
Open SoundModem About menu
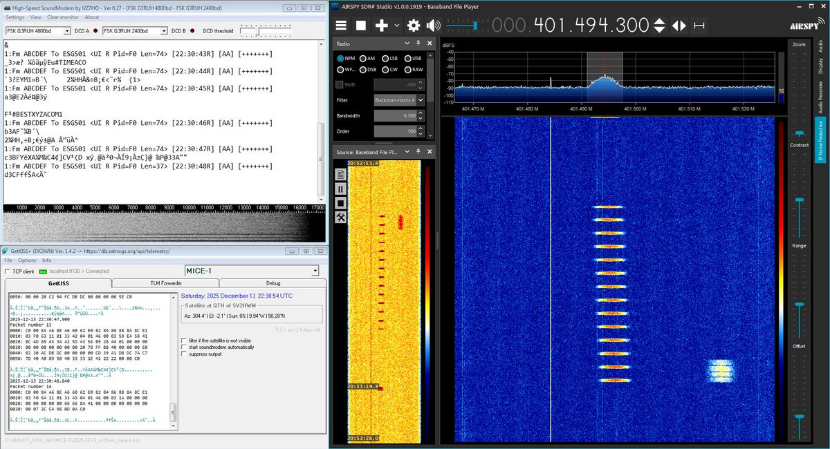[92, 17]
